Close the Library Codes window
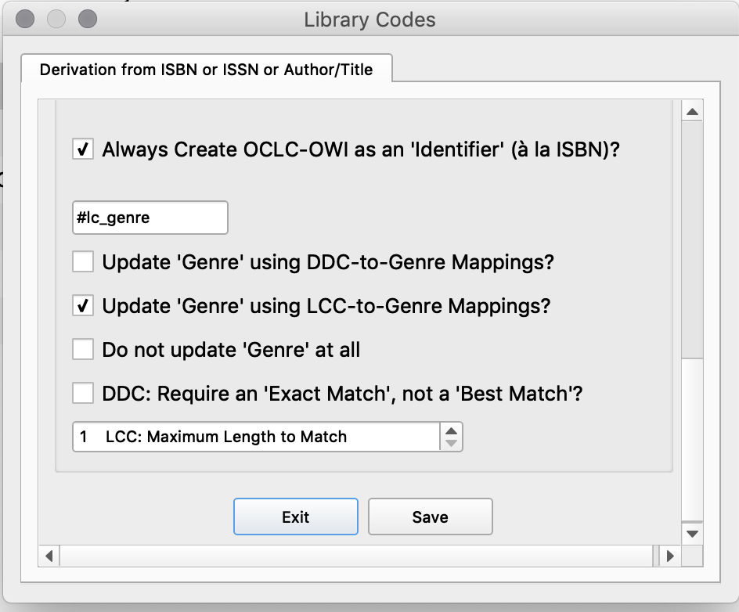The image size is (739, 612). pyautogui.click(x=25, y=19)
